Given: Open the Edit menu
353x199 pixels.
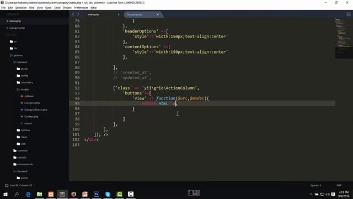Looking at the screenshot, I should tap(10, 8).
